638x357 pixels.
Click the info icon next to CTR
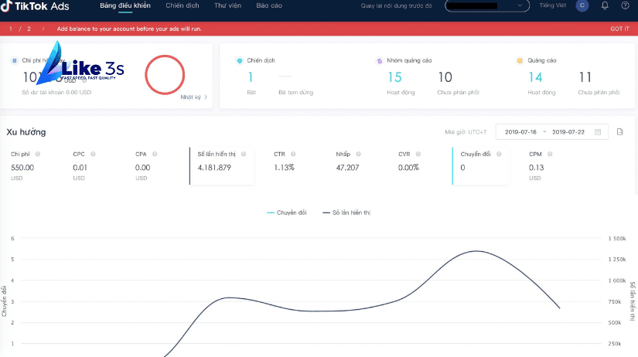293,154
